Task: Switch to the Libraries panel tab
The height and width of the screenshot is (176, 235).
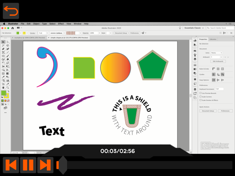Action: (x=213, y=40)
